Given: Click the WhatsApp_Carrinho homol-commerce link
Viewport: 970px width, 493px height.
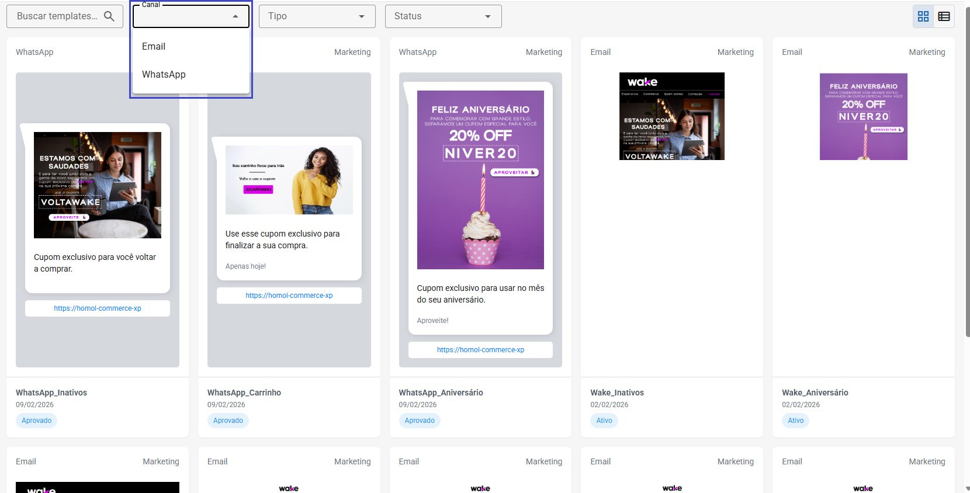Looking at the screenshot, I should point(289,296).
